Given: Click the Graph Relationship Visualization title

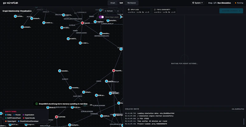Looking at the screenshot, I should pos(17,11).
